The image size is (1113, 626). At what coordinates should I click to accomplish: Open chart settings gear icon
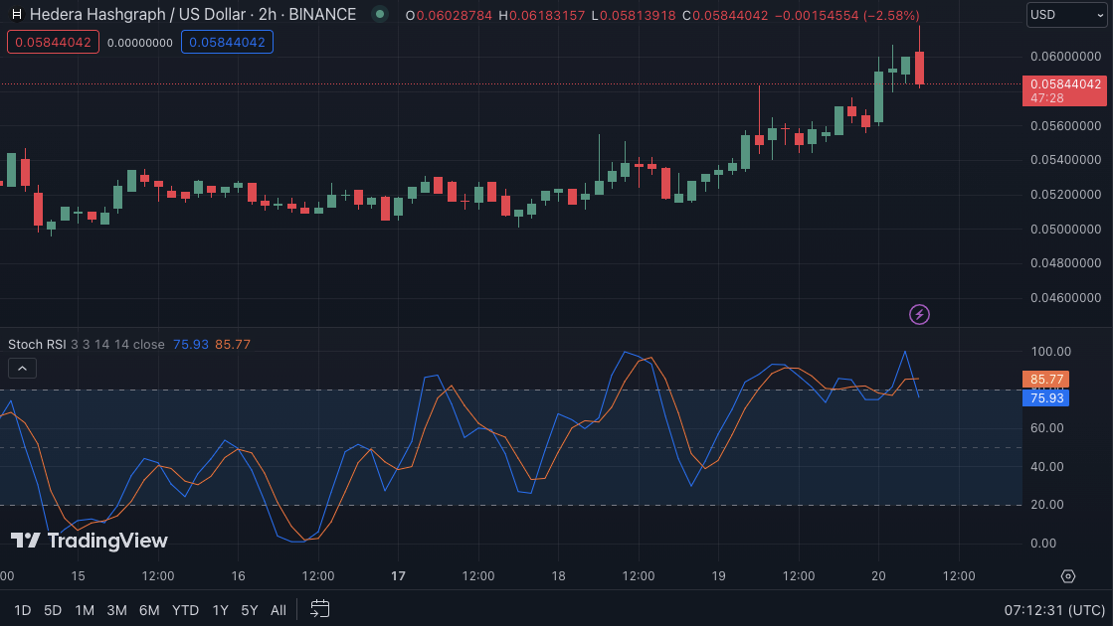tap(1068, 575)
